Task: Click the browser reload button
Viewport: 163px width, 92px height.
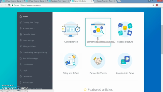Action: (x=9, y=5)
